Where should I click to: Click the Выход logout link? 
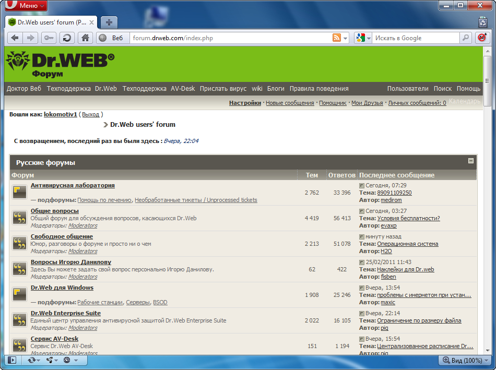pyautogui.click(x=90, y=114)
